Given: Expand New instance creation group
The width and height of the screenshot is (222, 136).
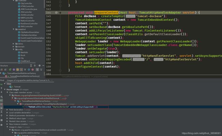Looking at the screenshot, I should 8,124.
